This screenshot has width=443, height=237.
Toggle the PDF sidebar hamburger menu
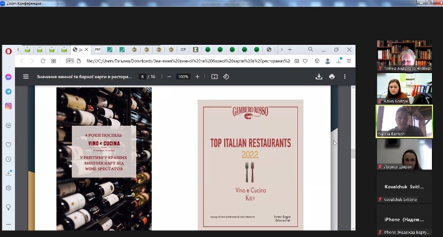coord(25,76)
